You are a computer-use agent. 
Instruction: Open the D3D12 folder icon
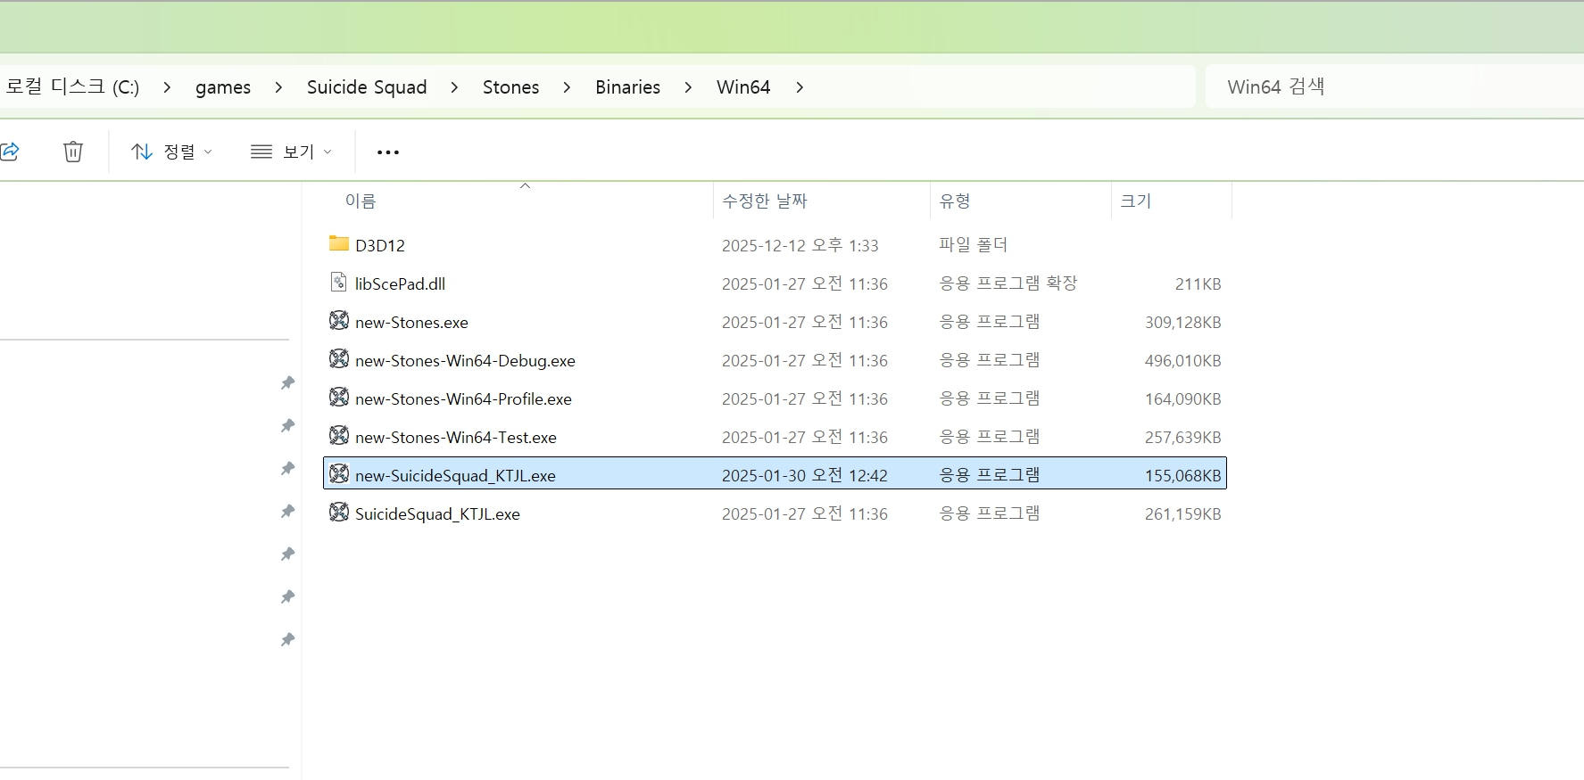click(339, 243)
